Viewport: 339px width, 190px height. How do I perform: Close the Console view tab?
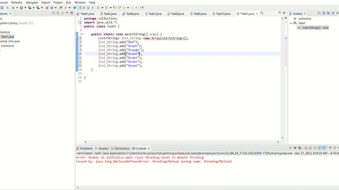(x=148, y=148)
